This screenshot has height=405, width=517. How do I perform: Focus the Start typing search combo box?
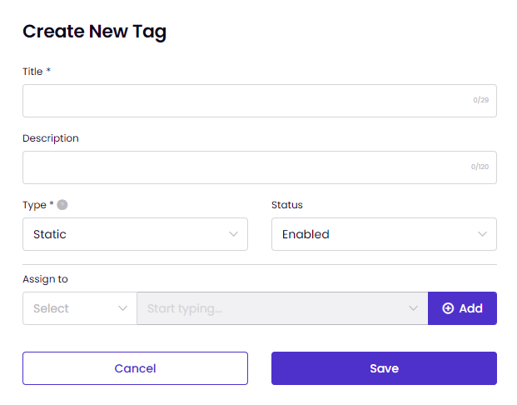click(282, 308)
